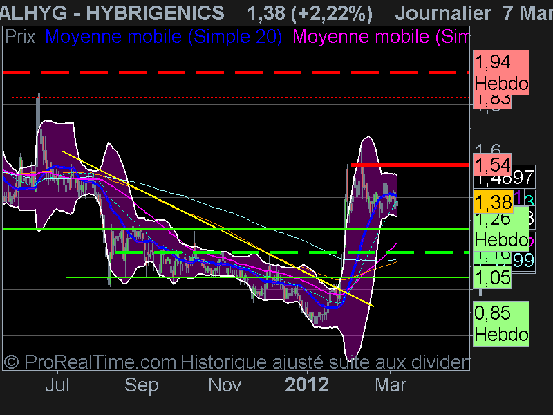
Task: Click the ALHYG - HYBRIGENICS chart title
Action: (112, 12)
